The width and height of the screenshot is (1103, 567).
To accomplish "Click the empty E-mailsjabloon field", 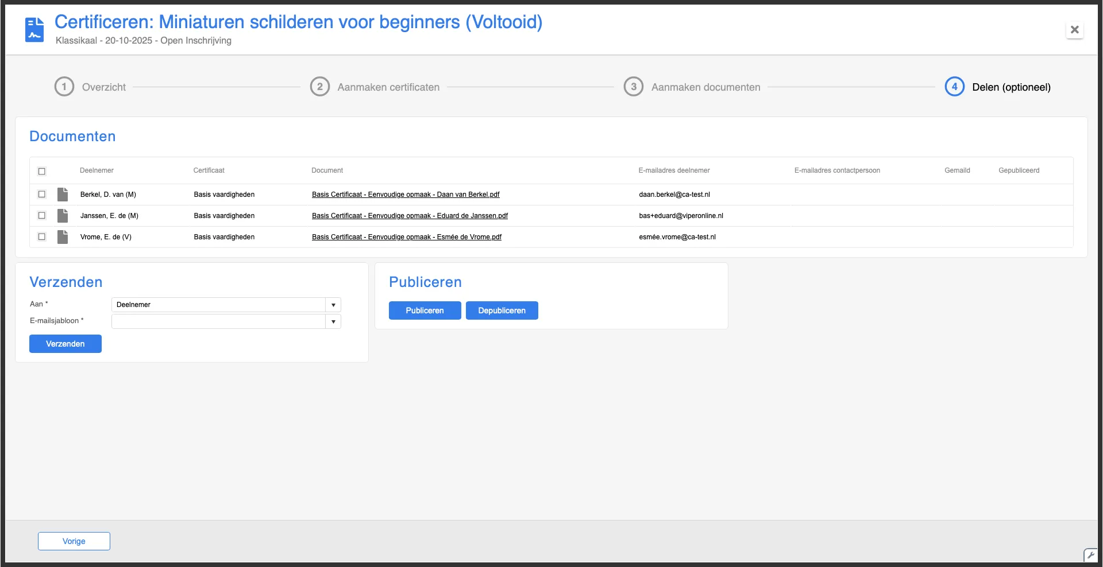I will [x=219, y=321].
